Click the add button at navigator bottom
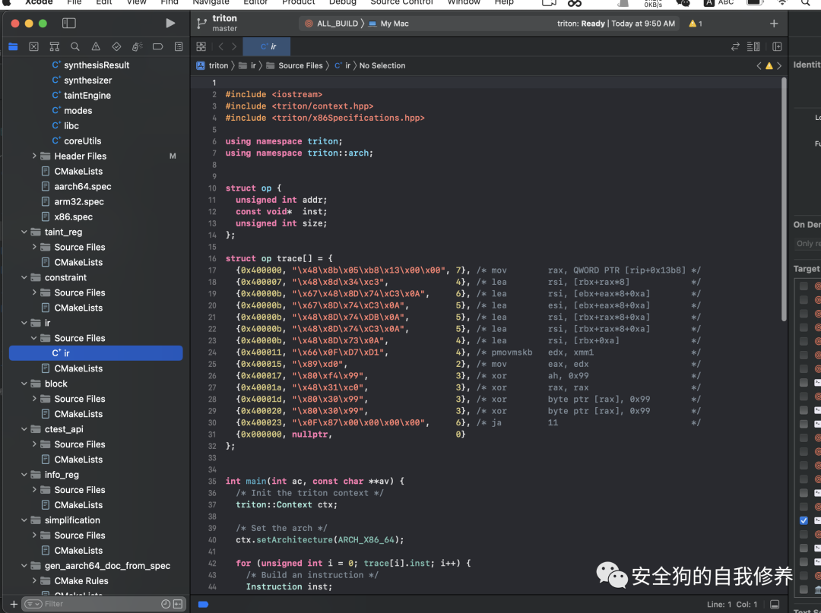The height and width of the screenshot is (613, 821). 13,604
